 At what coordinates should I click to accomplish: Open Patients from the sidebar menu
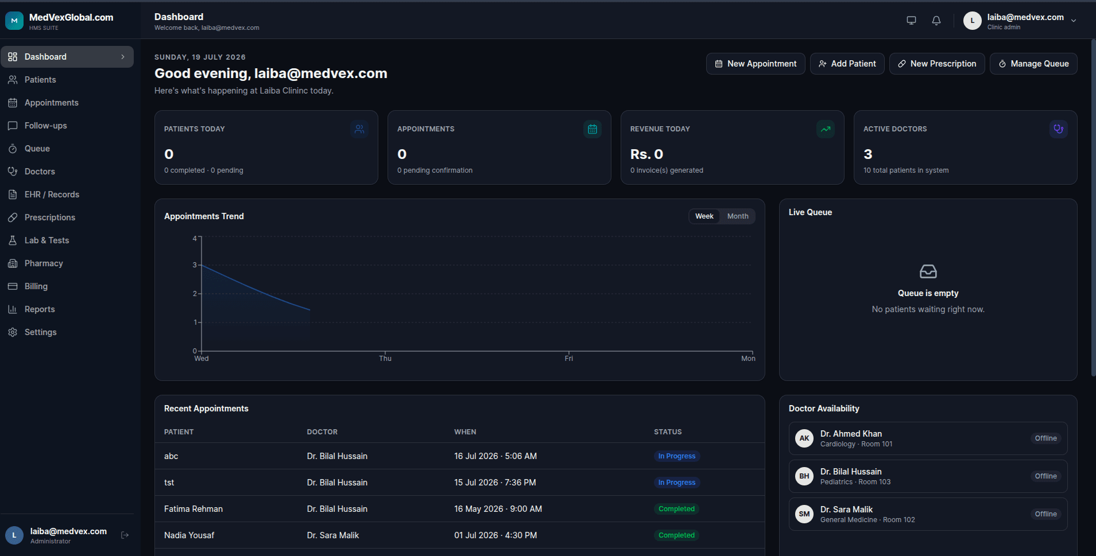67,80
